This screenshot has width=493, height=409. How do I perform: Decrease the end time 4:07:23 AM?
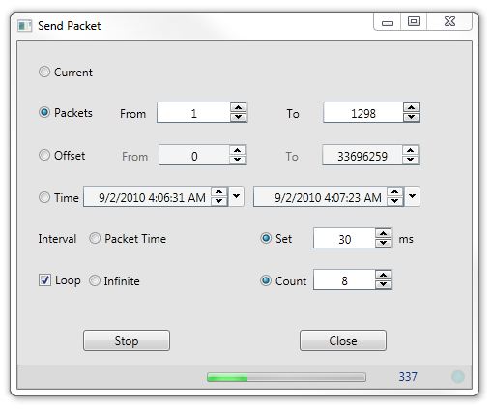[395, 201]
